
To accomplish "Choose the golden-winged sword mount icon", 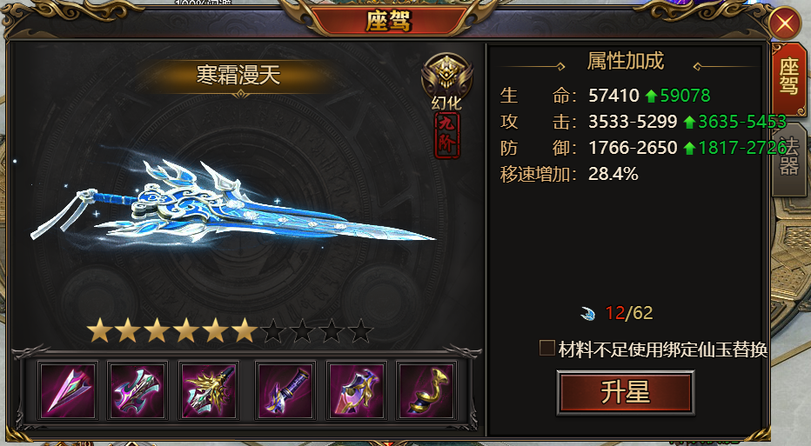I will point(209,390).
